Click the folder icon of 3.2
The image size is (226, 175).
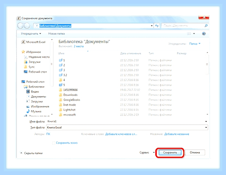[61, 75]
